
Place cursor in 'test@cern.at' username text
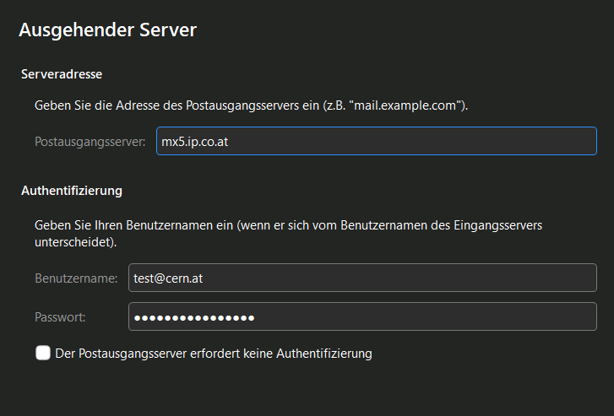coord(168,278)
